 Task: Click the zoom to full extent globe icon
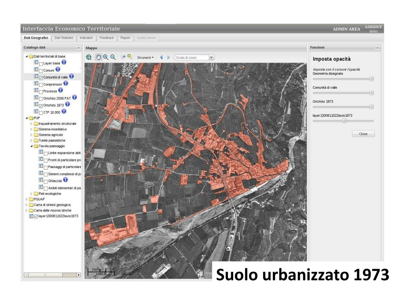(x=89, y=57)
